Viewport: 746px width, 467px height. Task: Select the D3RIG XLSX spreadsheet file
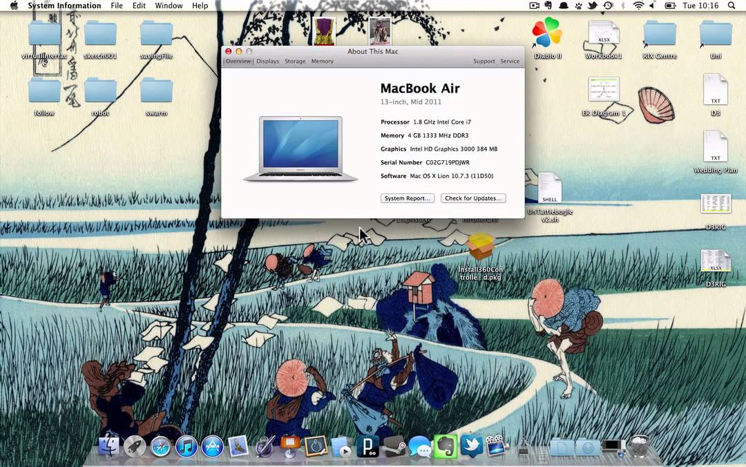(716, 260)
